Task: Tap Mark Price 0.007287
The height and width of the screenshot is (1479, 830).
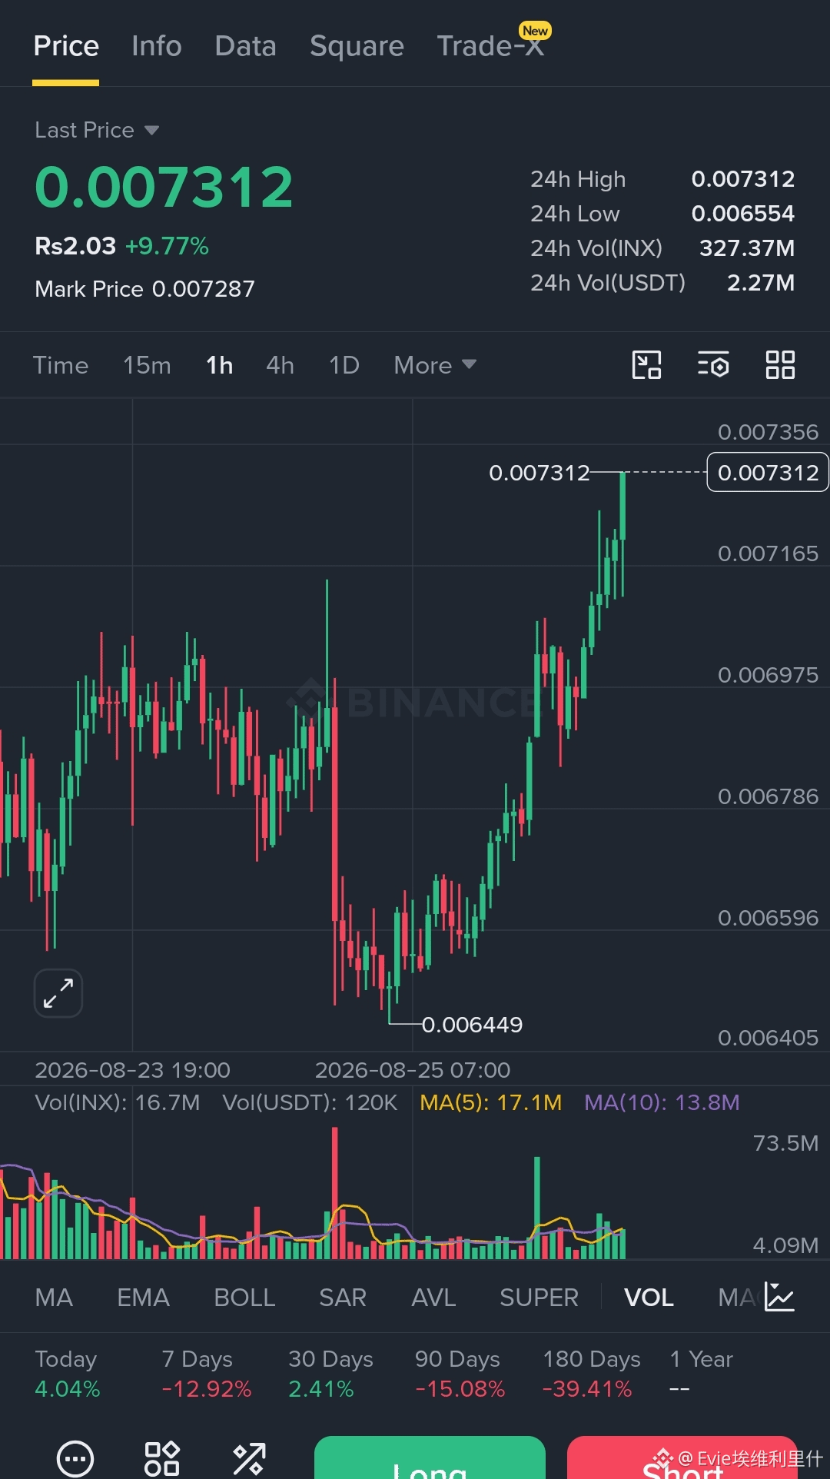Action: 144,289
